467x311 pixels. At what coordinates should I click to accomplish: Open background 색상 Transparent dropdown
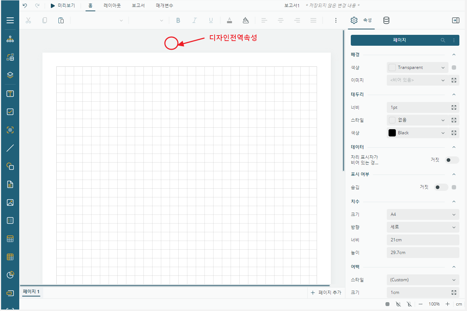coord(418,67)
